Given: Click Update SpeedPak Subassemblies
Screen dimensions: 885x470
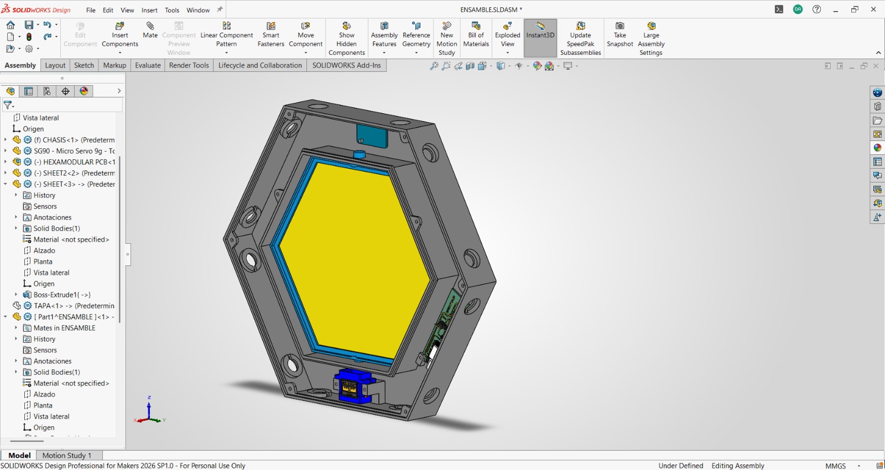Looking at the screenshot, I should point(580,39).
